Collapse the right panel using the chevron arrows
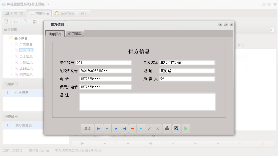This screenshot has height=156, width=278. click(272, 30)
